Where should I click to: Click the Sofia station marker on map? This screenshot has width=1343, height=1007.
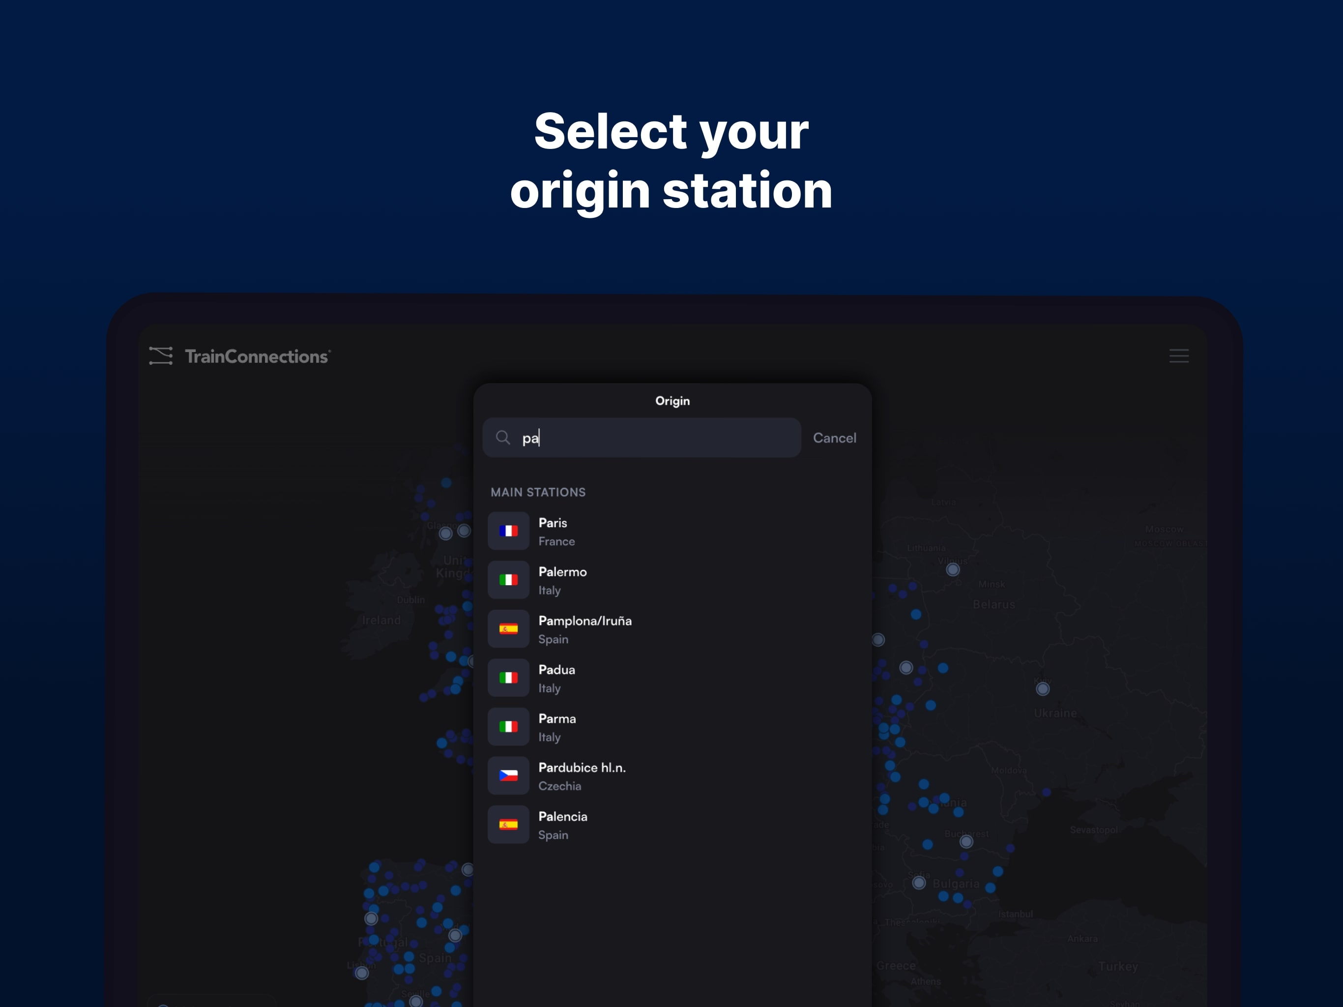point(919,883)
